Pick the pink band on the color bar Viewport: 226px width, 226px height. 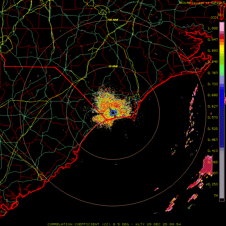(222, 27)
